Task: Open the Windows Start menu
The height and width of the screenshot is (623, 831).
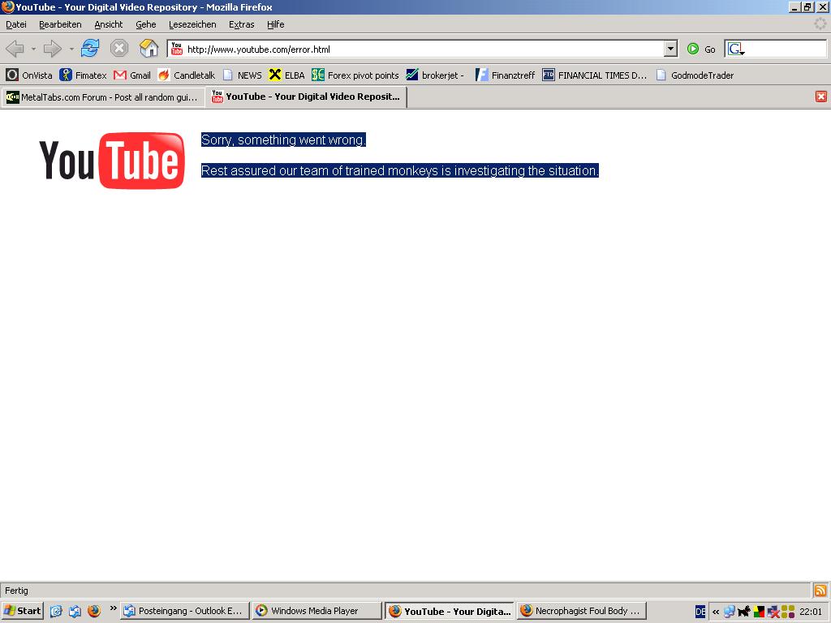Action: coord(22,611)
